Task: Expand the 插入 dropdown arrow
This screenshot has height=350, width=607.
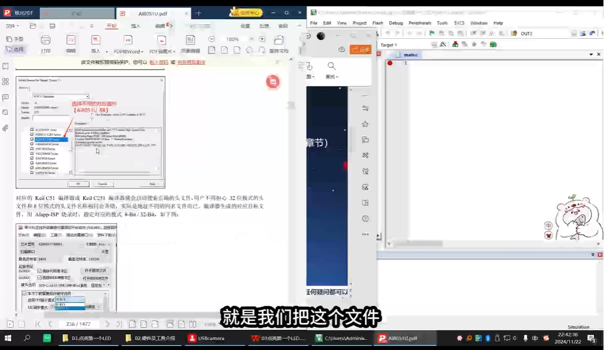Action: (106, 51)
